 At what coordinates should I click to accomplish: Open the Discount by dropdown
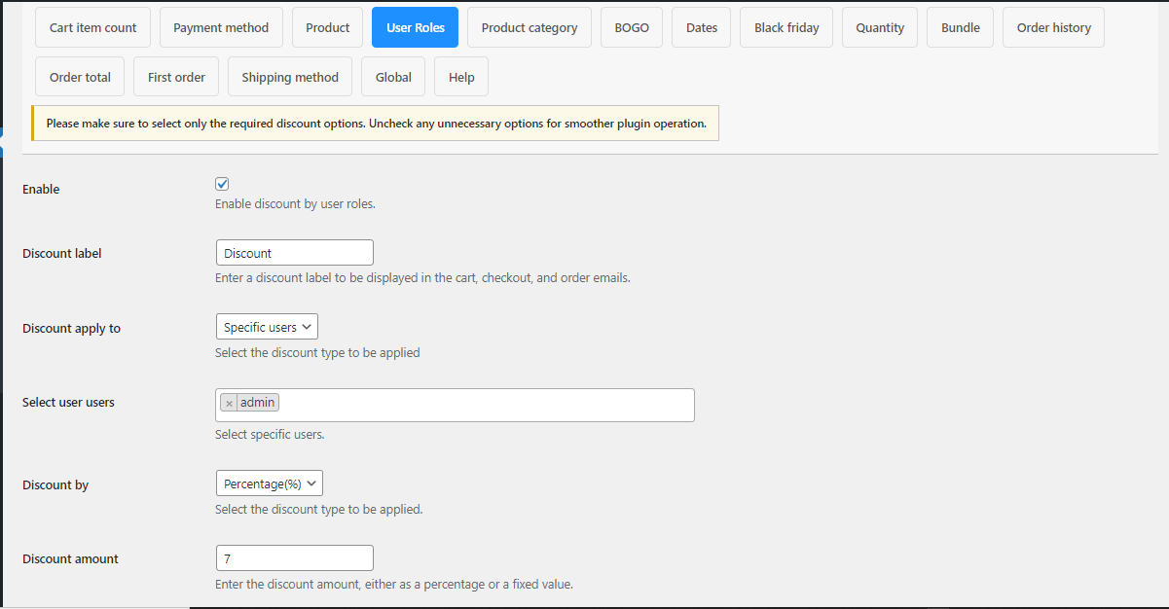coord(269,483)
